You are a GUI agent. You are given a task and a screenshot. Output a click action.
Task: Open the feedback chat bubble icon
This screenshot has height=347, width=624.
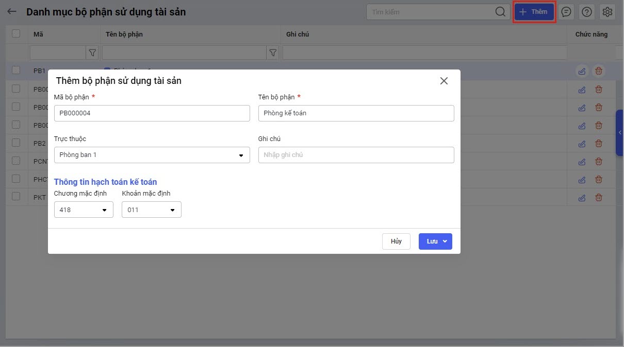coord(566,12)
